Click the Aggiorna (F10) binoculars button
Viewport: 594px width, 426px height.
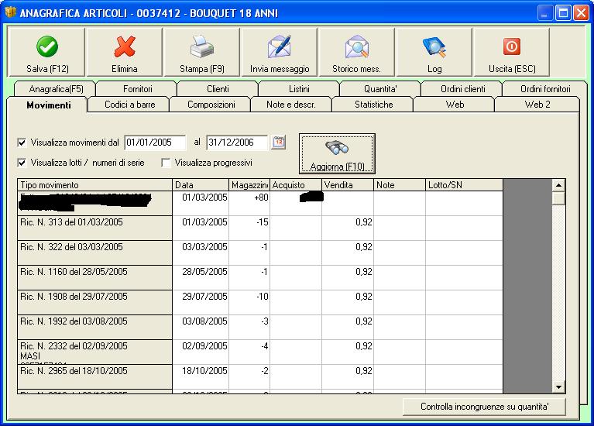(x=337, y=153)
